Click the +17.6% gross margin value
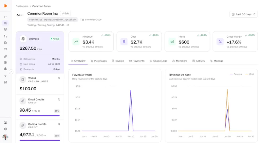Viewport: 262px width, 143px height. 234,42
